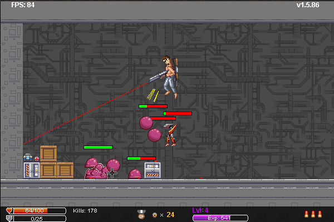This screenshot has width=334, height=222.
Task: Click the FPS: 84 counter
Action: coord(23,5)
